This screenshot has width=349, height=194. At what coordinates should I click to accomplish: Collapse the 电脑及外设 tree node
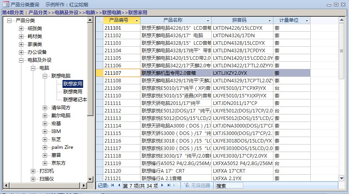[x=21, y=60]
